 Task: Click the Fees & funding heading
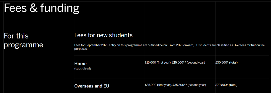41,8
